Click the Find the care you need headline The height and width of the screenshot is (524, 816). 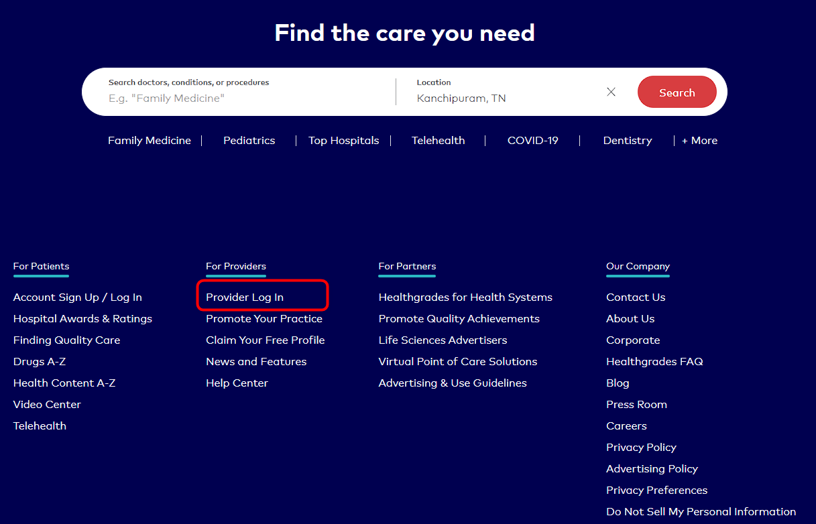405,33
